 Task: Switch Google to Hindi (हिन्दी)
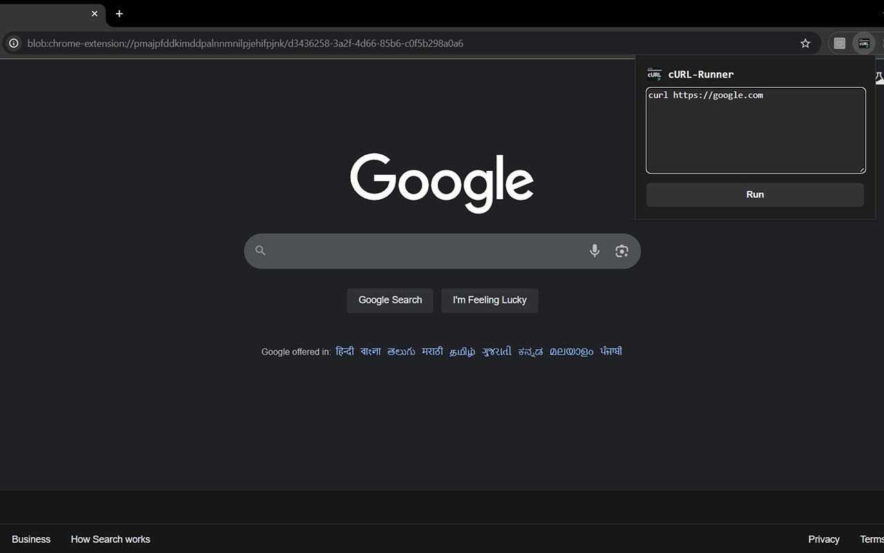click(345, 352)
